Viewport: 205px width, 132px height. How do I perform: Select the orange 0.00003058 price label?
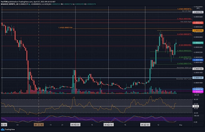coord(198,31)
